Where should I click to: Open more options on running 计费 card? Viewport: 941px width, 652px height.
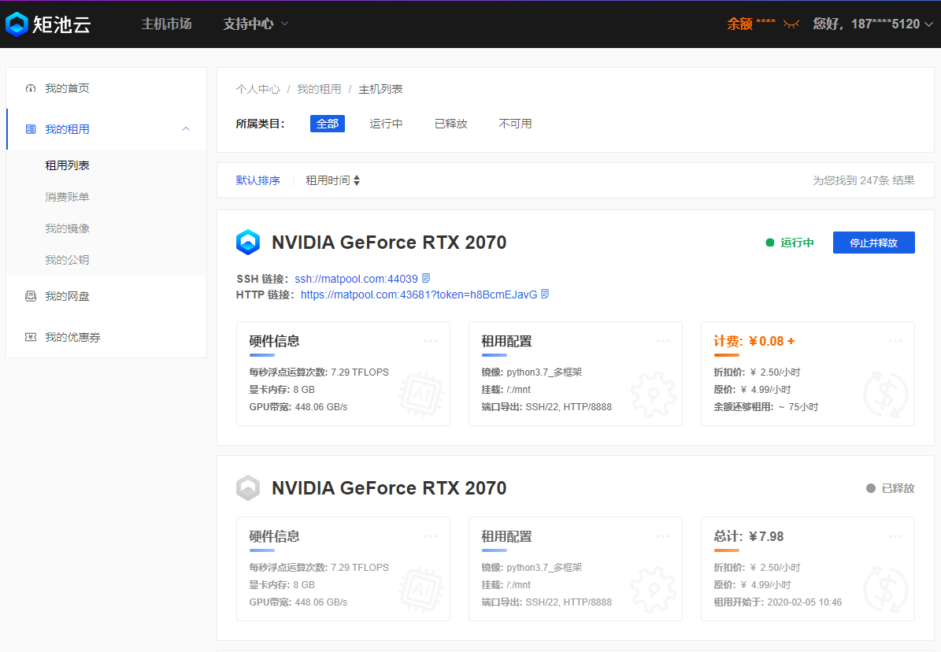(x=895, y=341)
